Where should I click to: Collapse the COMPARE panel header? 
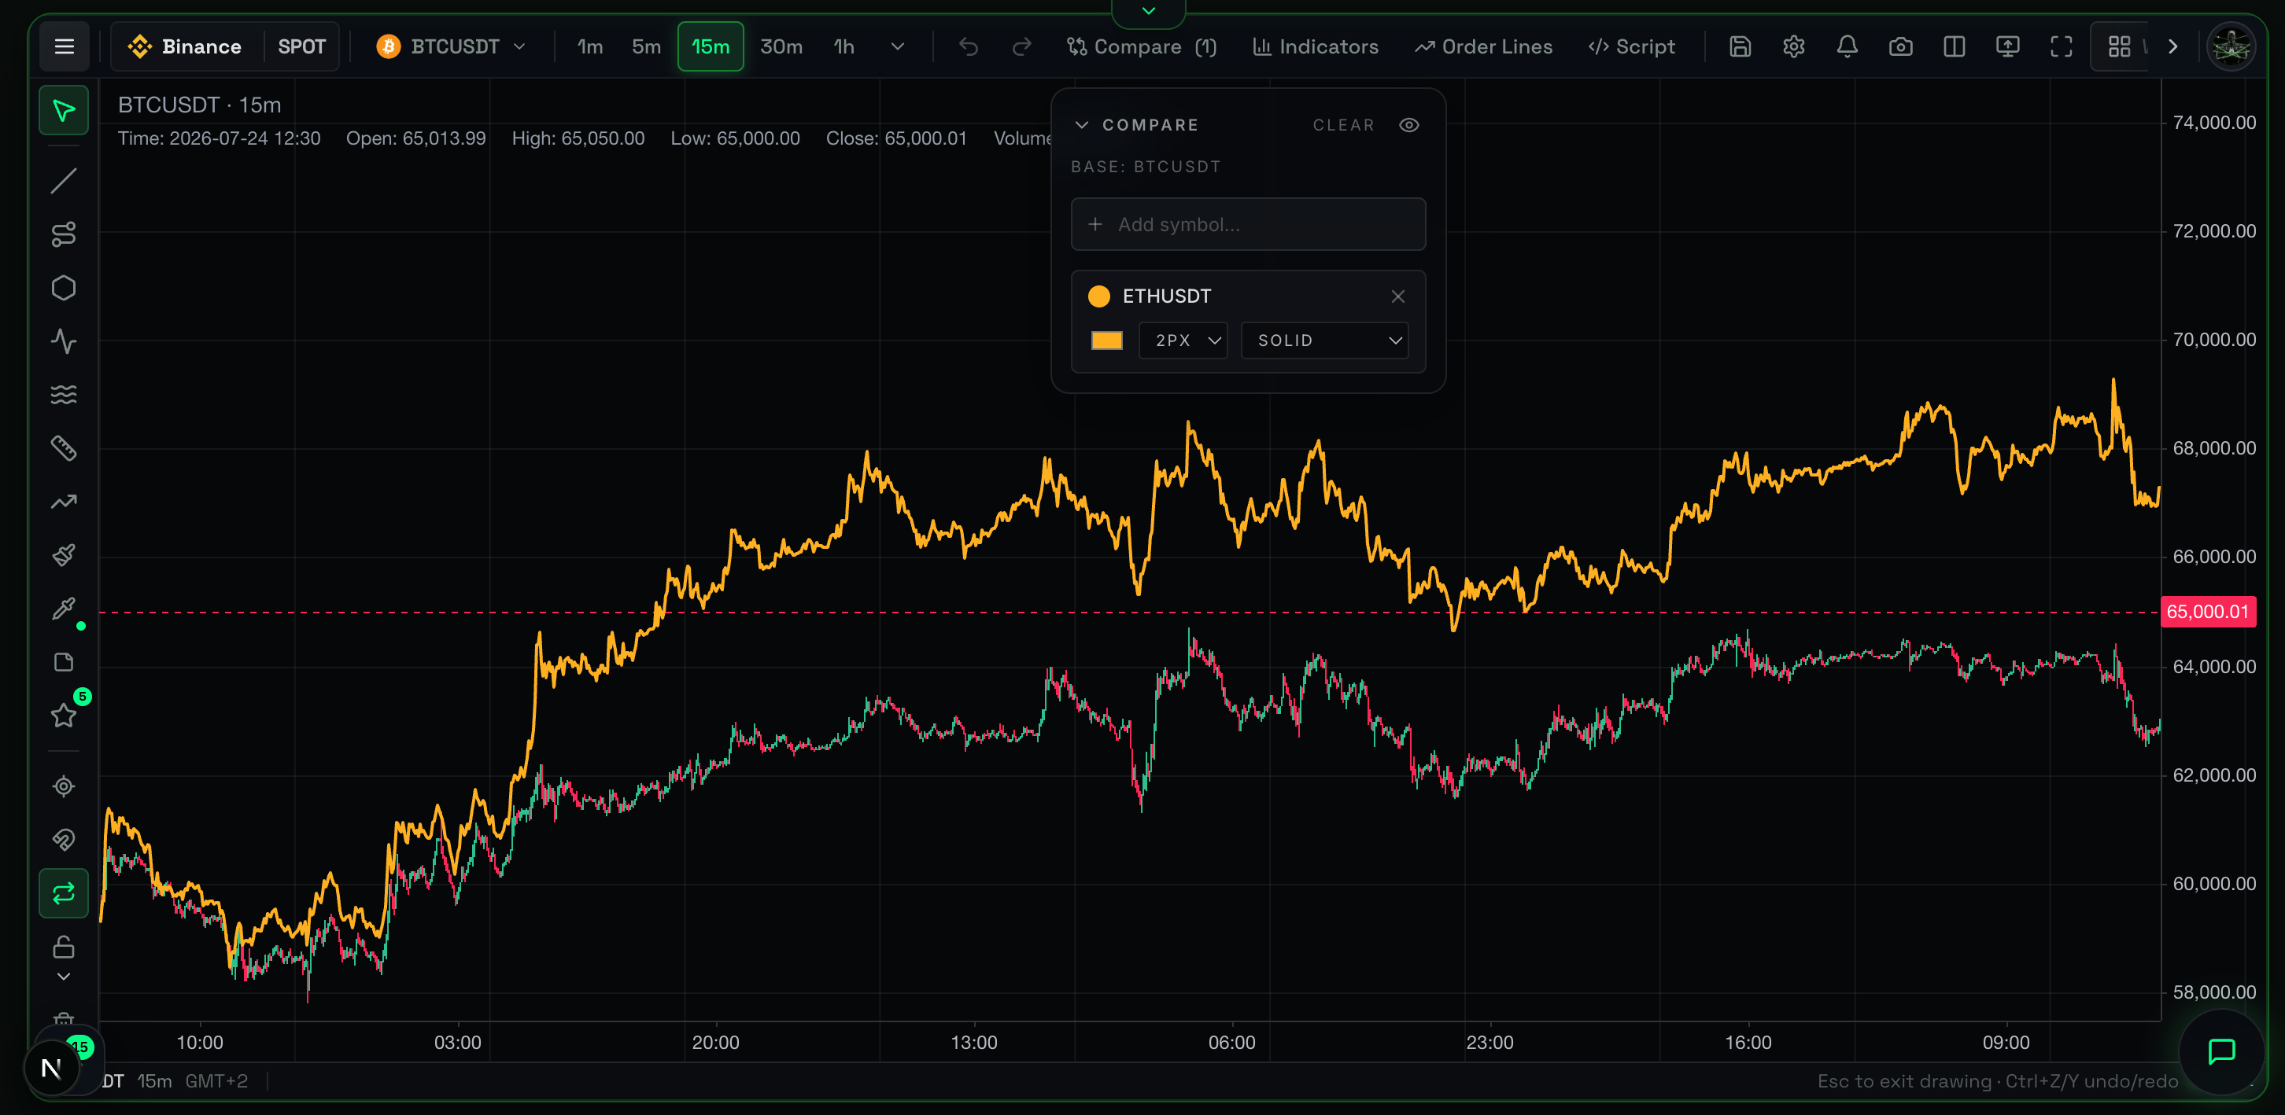pos(1136,125)
